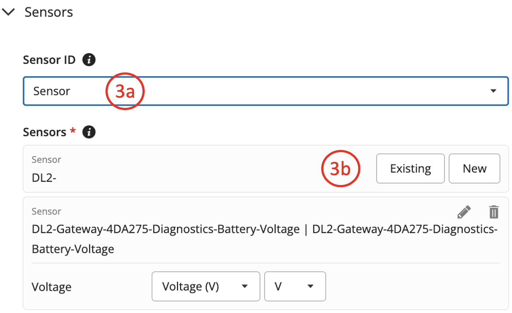
Task: Click the info icon beside Sensors label
Action: (89, 132)
